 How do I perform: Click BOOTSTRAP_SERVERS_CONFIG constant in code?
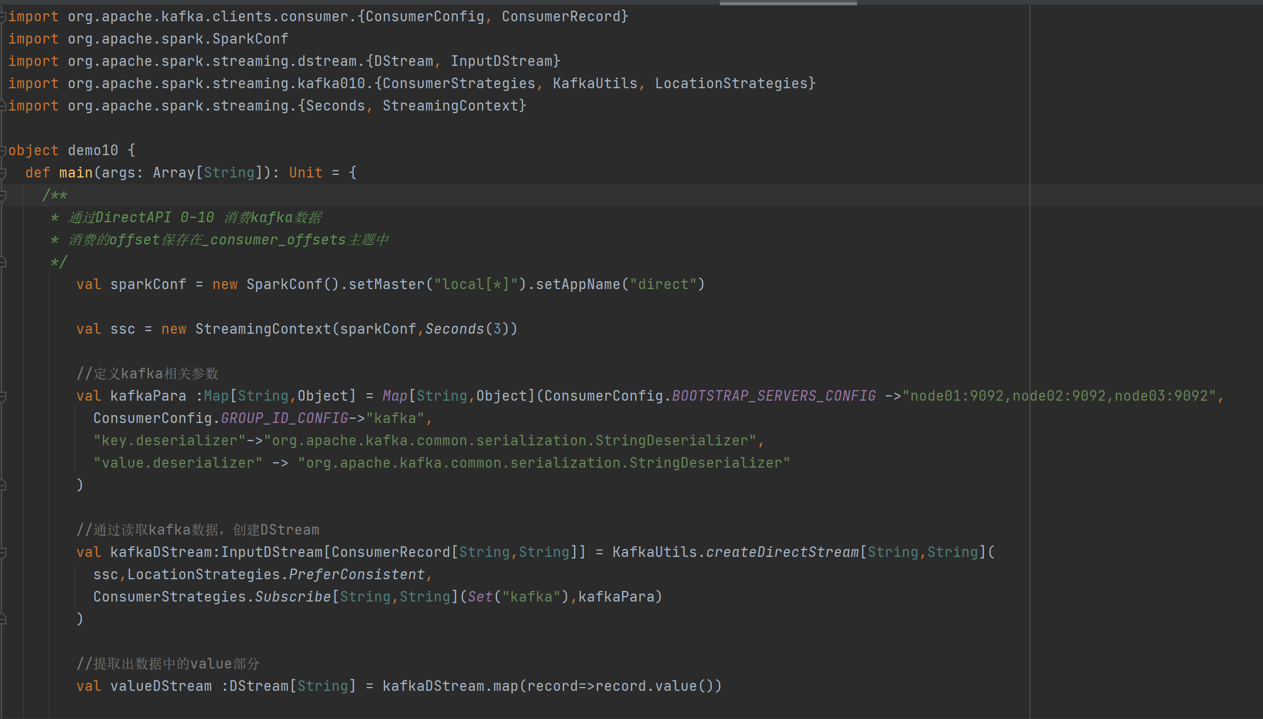[x=774, y=396]
